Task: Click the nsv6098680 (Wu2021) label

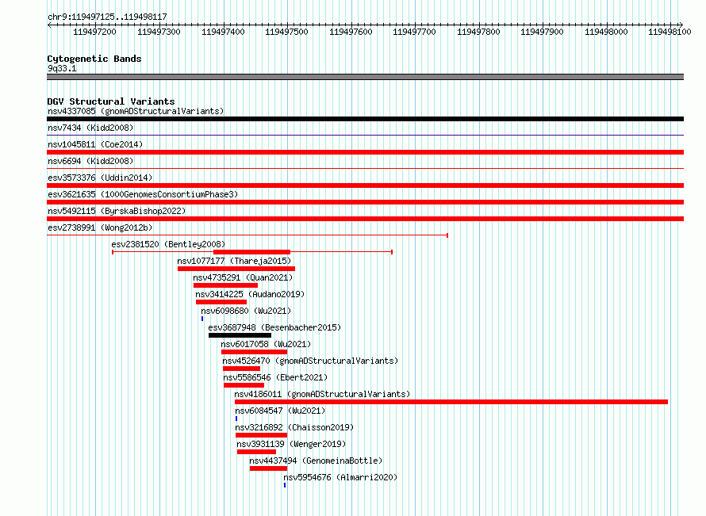Action: [x=246, y=311]
